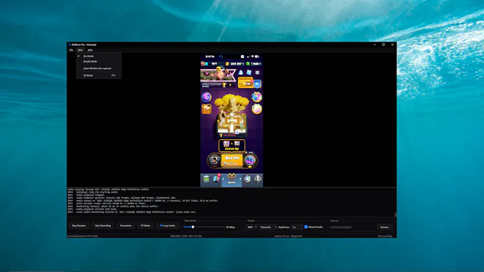The width and height of the screenshot is (484, 272).
Task: Tap the friends profile icon
Action: click(x=241, y=73)
